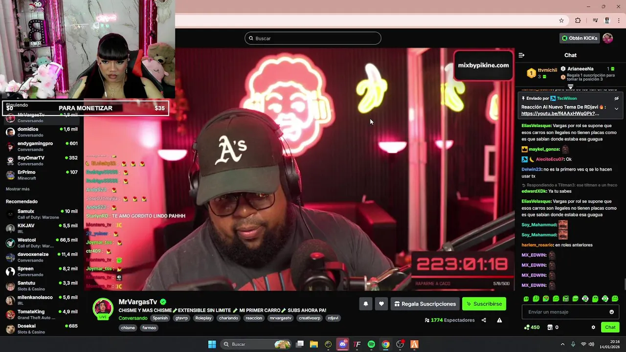The height and width of the screenshot is (352, 626).
Task: Select the farmeo tag
Action: [x=149, y=328]
